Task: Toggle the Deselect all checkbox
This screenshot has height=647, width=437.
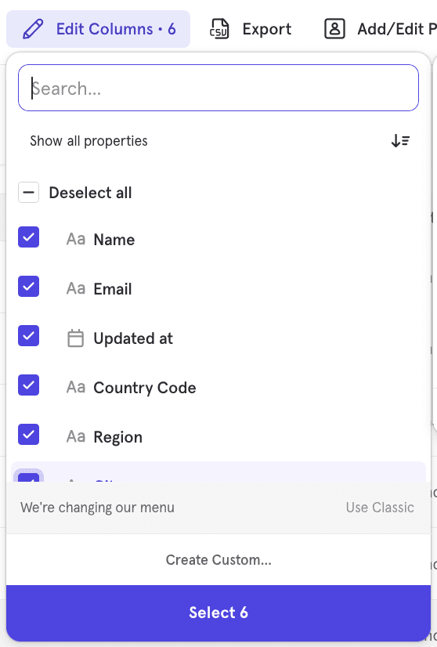Action: (28, 192)
